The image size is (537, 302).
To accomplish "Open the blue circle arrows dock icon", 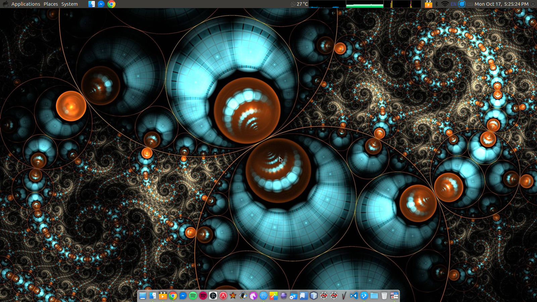I will pos(364,296).
